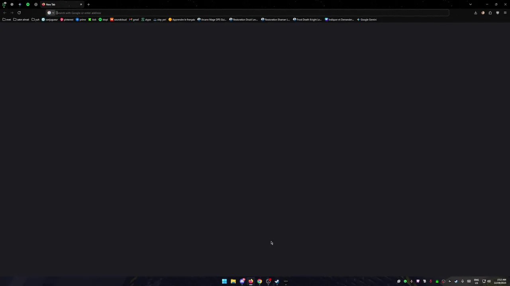Open the volume control tray icon

pos(489,281)
